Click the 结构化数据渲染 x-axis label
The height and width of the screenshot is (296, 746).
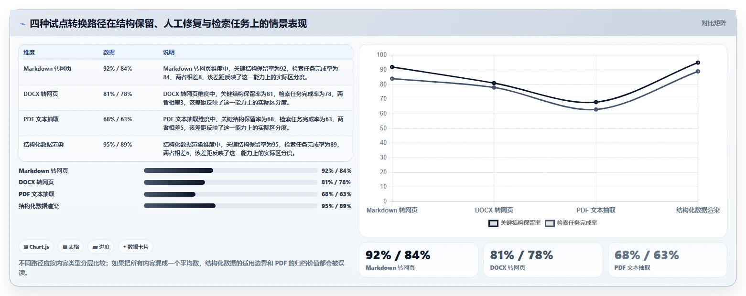698,210
